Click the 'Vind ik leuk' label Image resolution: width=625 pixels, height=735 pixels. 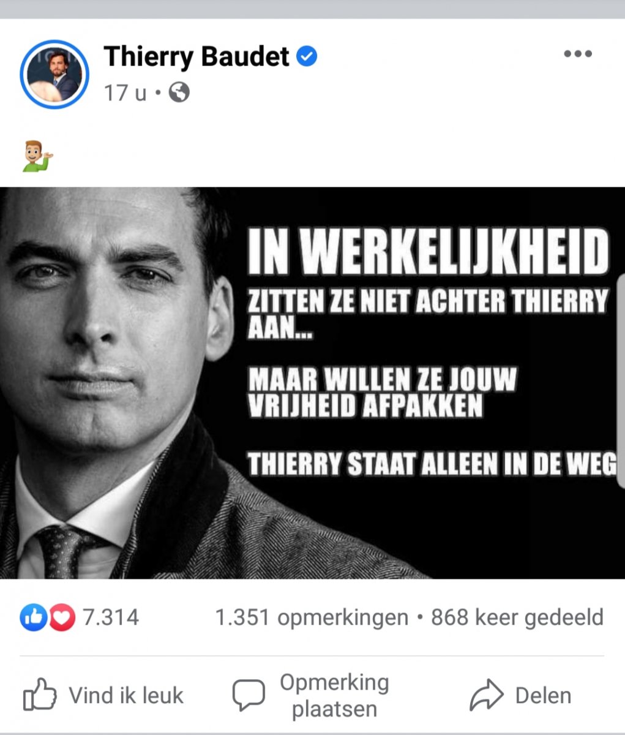[126, 695]
